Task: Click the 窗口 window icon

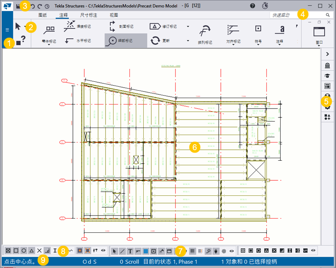Action: coord(319,32)
